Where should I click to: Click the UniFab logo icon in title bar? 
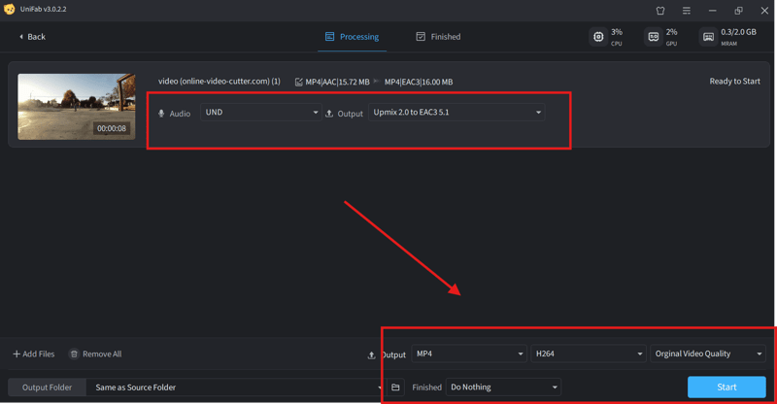10,10
